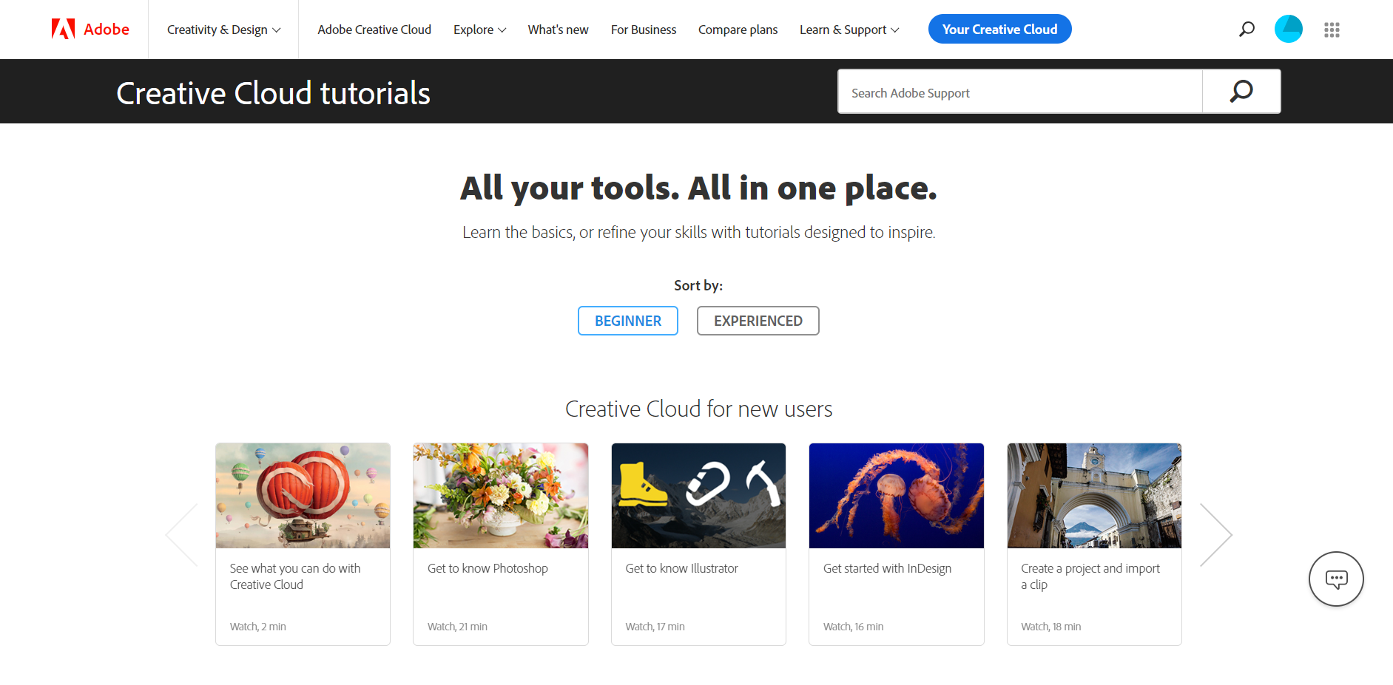The height and width of the screenshot is (685, 1393).
Task: Open the What's new nav item
Action: click(559, 30)
